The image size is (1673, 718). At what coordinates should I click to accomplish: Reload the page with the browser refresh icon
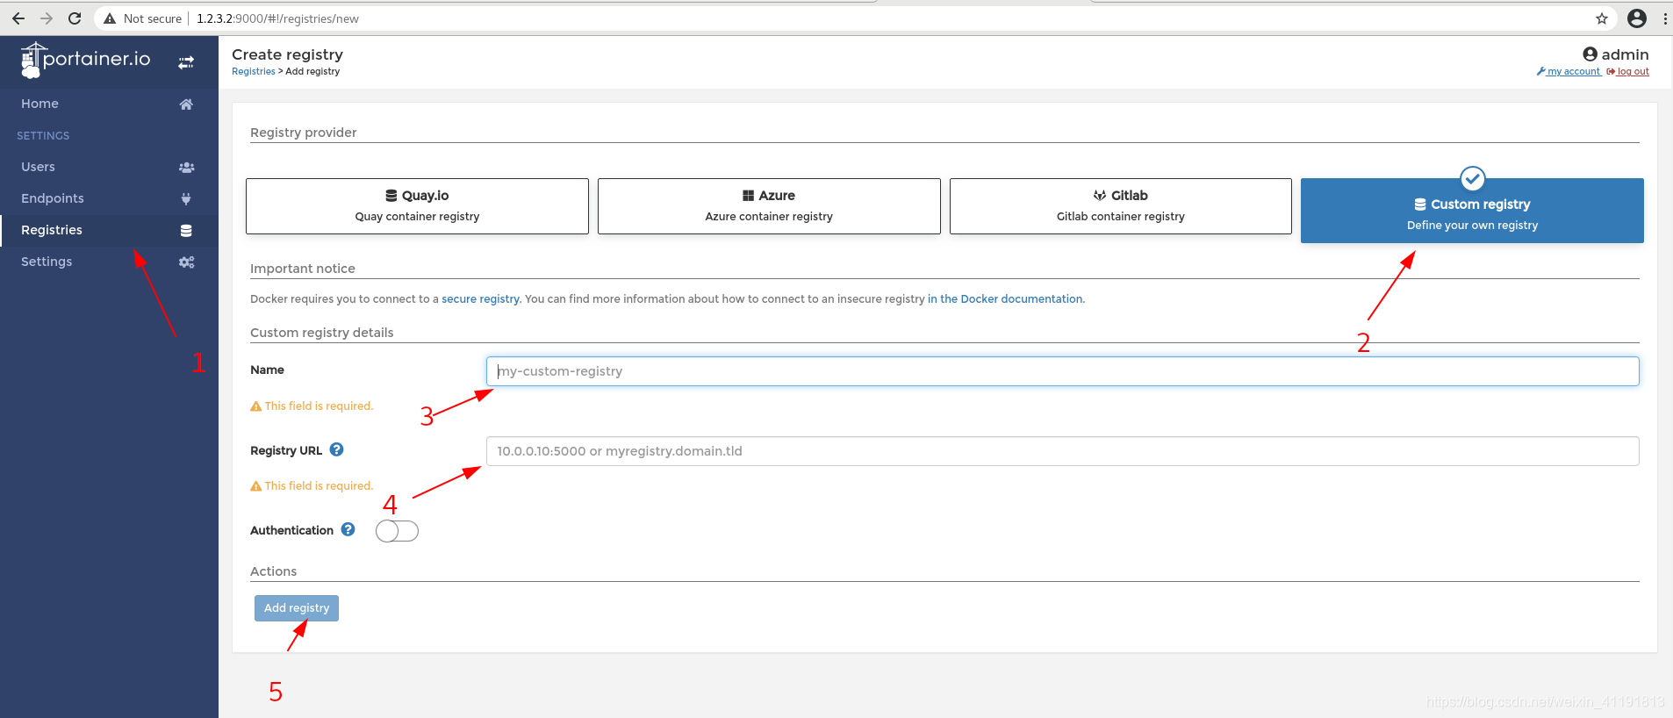coord(75,18)
